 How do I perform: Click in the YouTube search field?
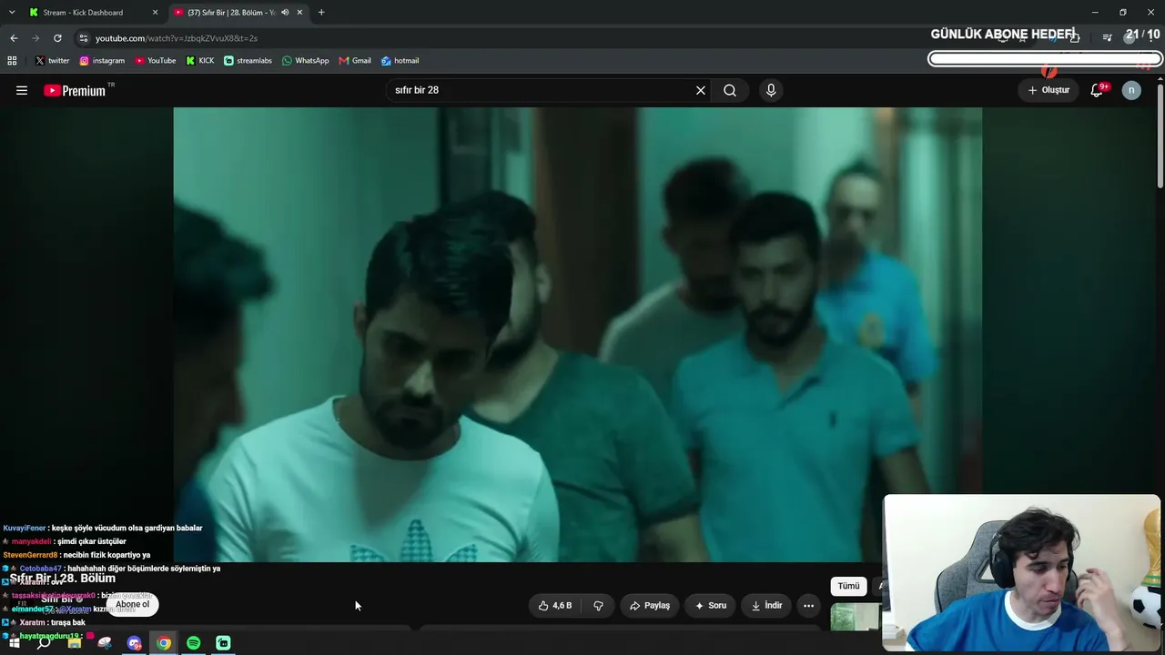click(x=542, y=90)
